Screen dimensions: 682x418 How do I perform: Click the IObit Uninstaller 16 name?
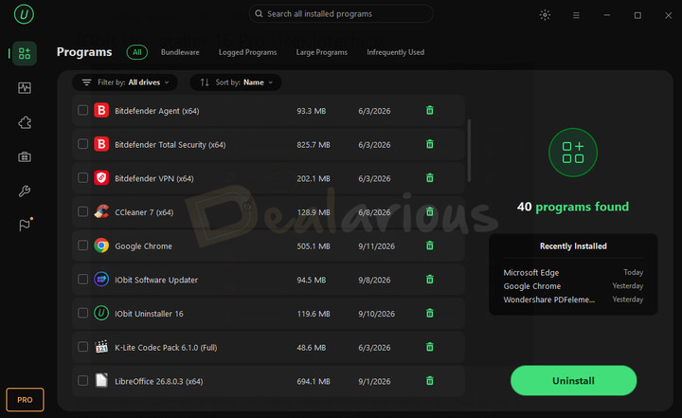[149, 314]
